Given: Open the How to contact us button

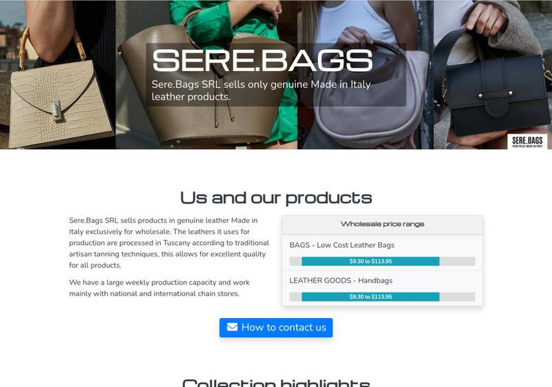Looking at the screenshot, I should coord(276,328).
